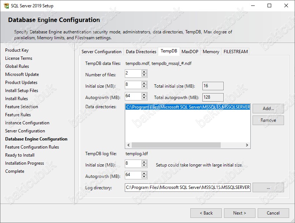Proceed with the Next button
The image size is (295, 223).
[239, 213]
